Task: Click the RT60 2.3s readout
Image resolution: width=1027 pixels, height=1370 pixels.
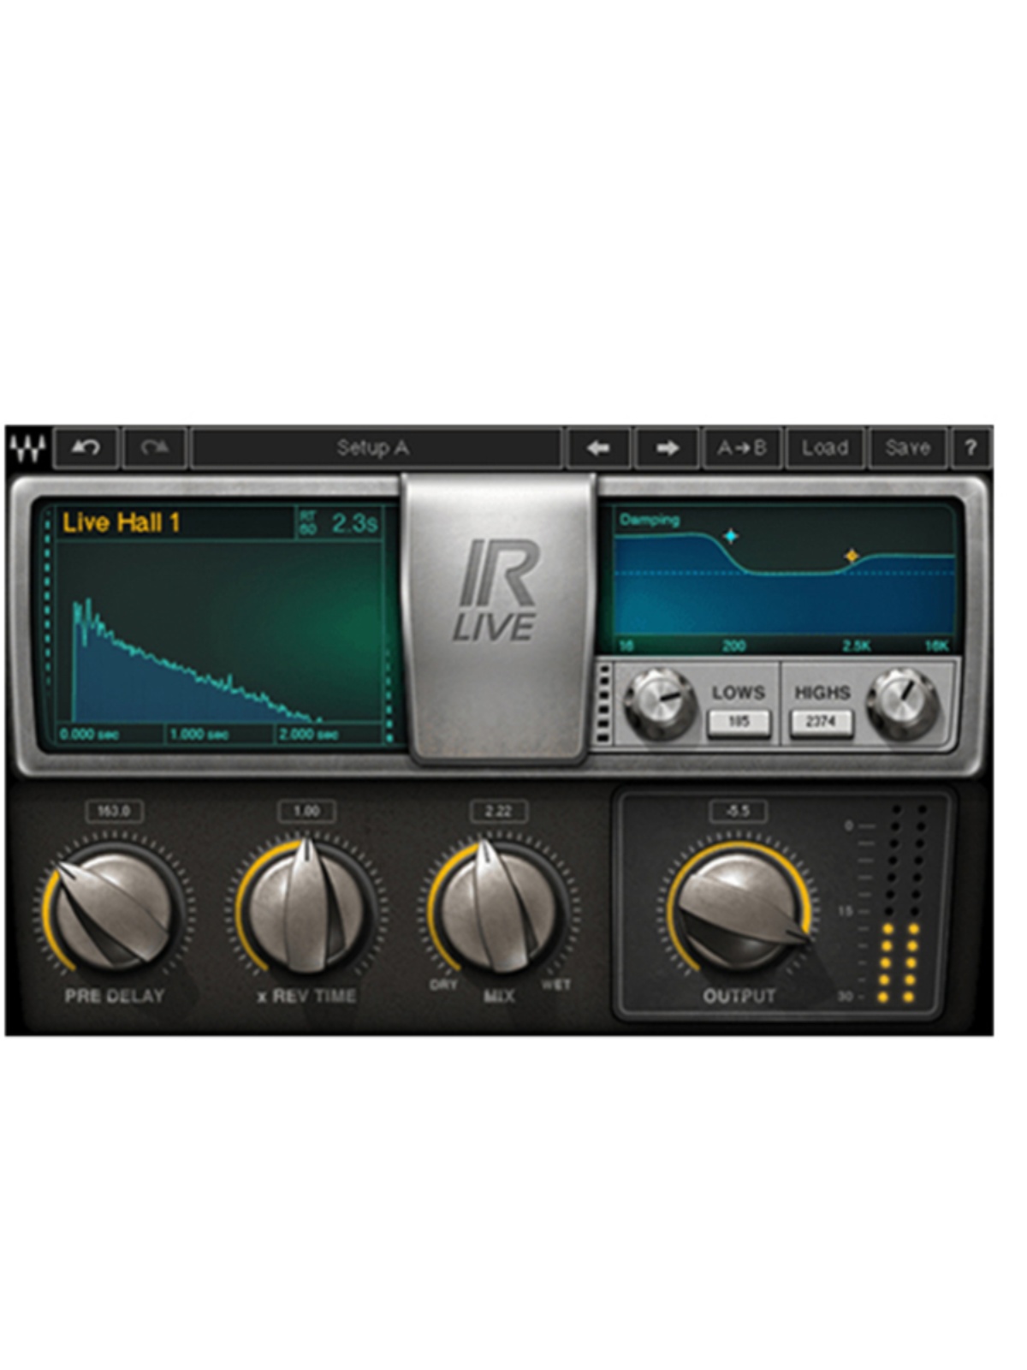Action: 339,523
